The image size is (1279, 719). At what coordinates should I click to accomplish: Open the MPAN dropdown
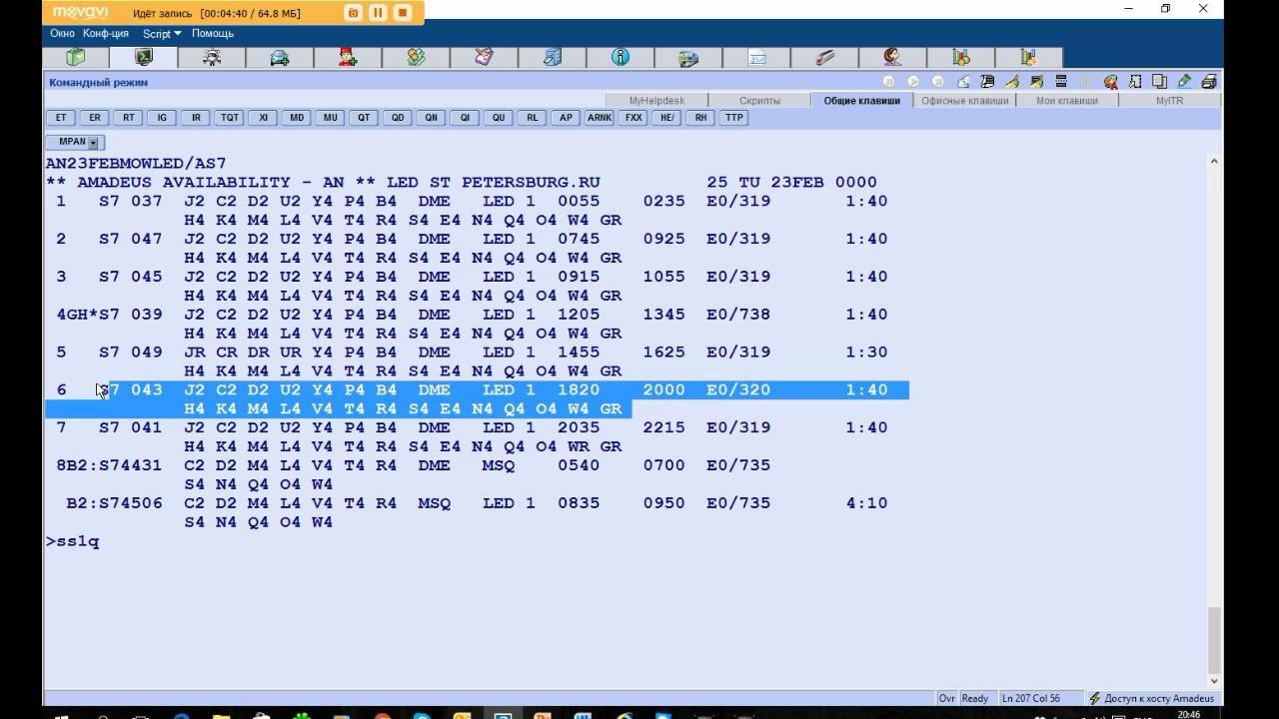(x=94, y=143)
